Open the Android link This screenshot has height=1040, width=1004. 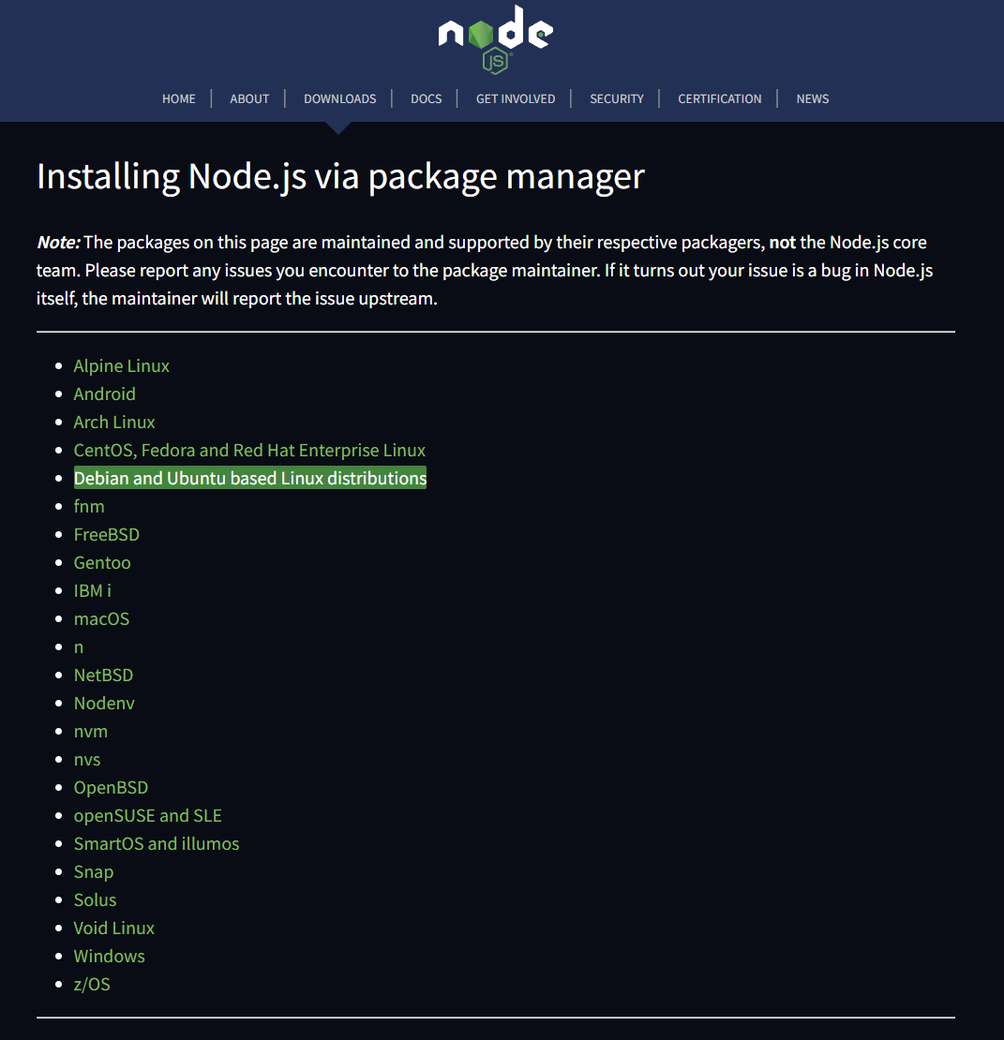[x=104, y=394]
